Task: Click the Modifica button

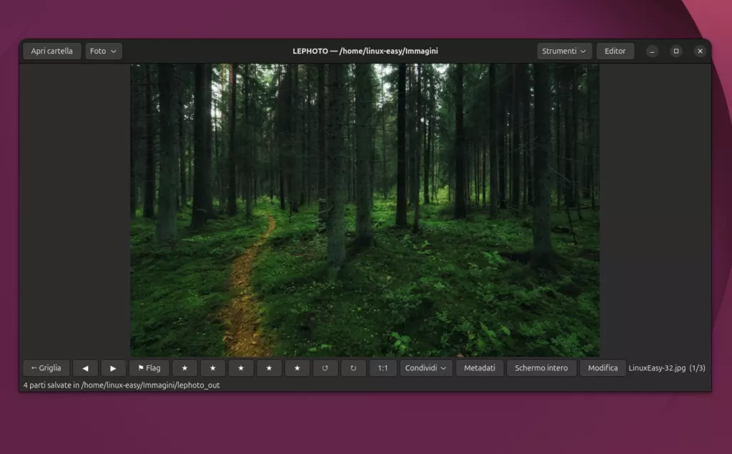Action: pyautogui.click(x=603, y=368)
